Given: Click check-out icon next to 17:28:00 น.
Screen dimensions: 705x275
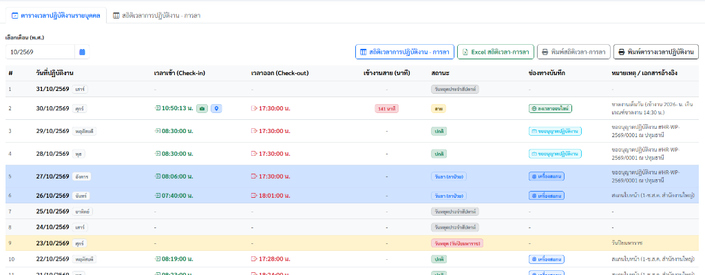Looking at the screenshot, I should (x=254, y=259).
